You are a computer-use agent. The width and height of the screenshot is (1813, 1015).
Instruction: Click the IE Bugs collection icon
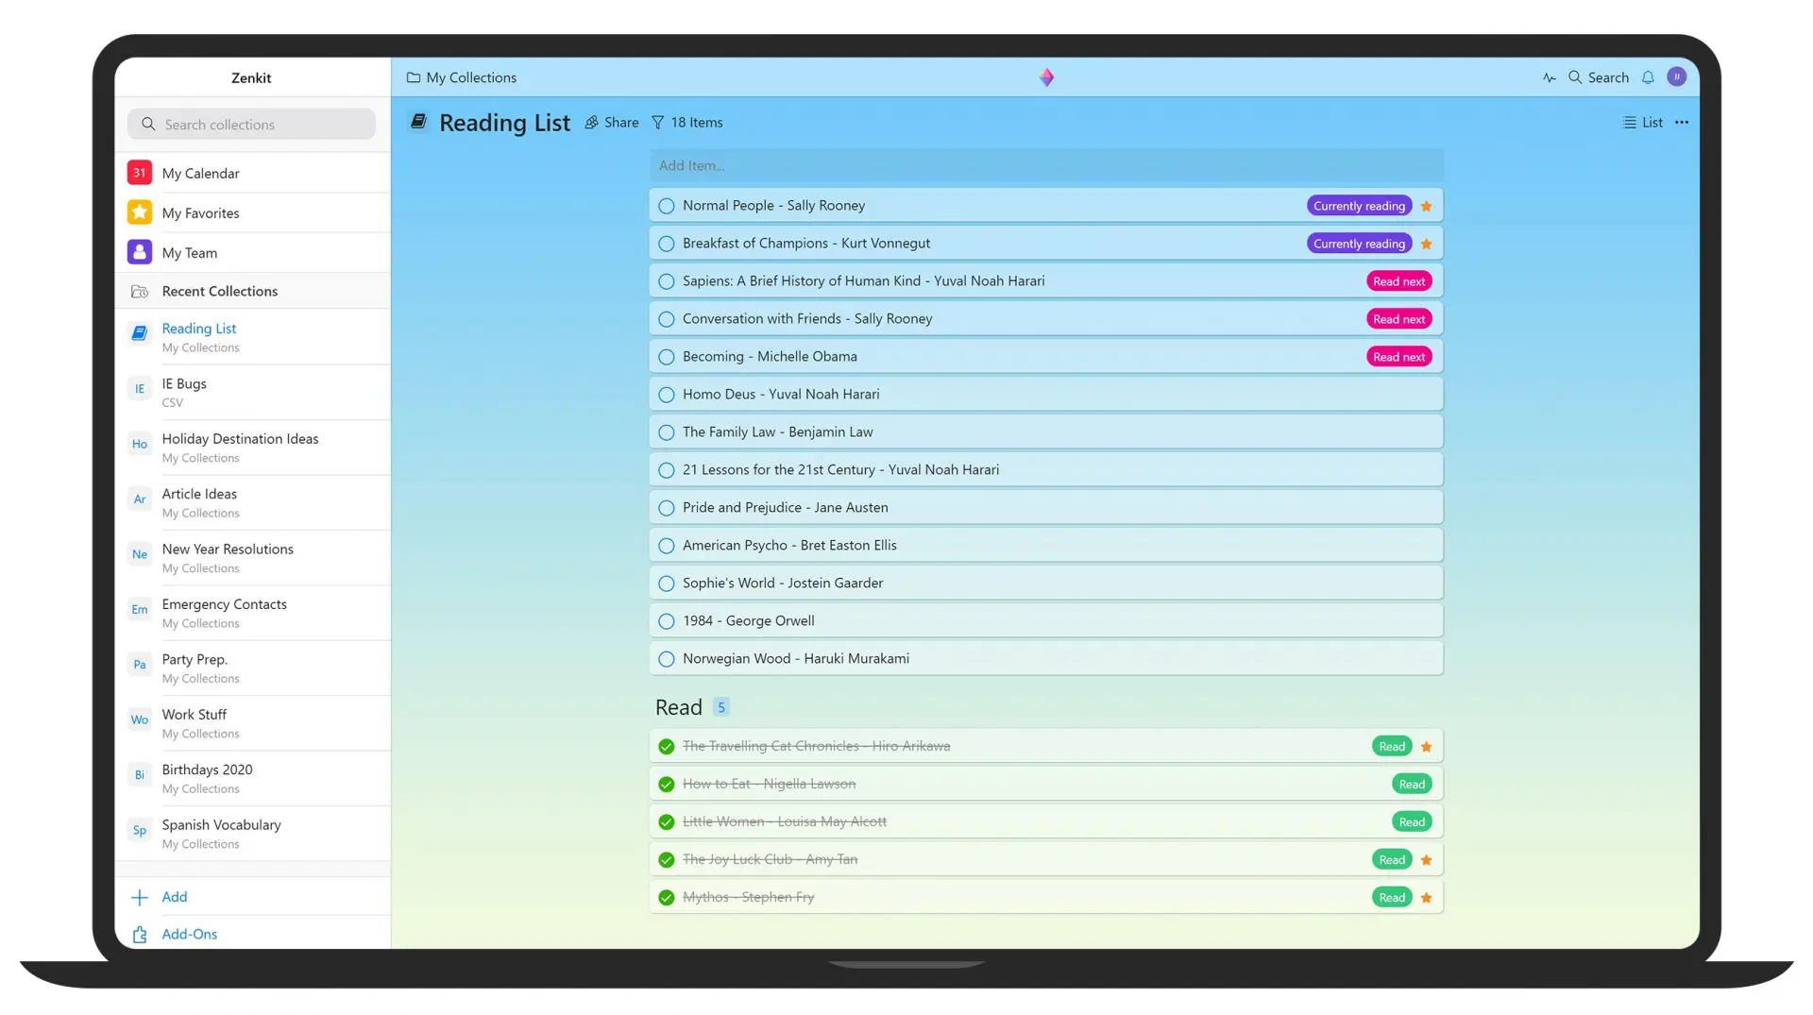140,389
